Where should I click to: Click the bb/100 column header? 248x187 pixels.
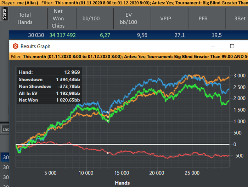tap(91, 18)
